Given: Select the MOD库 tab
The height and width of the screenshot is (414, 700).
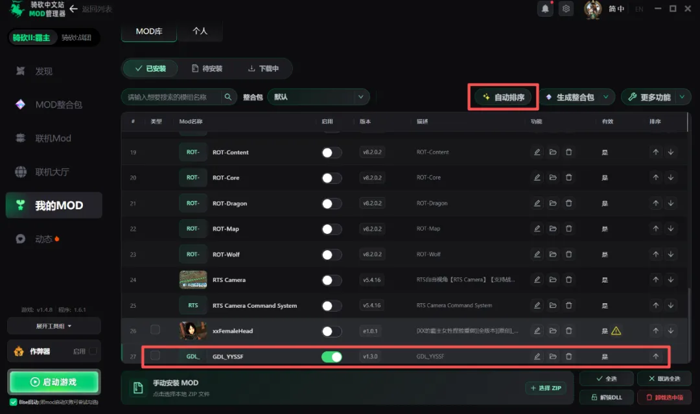Looking at the screenshot, I should click(x=149, y=31).
